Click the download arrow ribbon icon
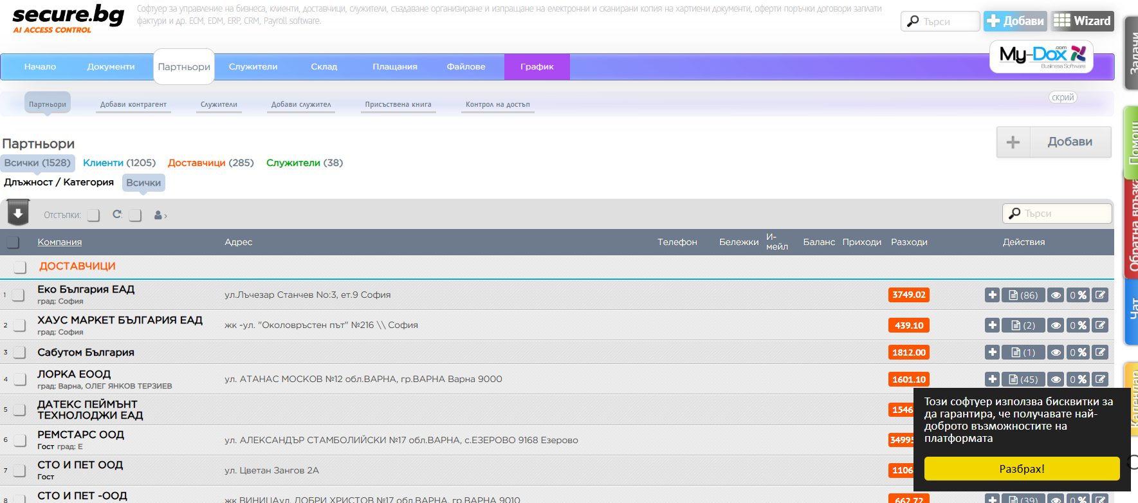Screen dimensions: 1138x503 [x=18, y=213]
